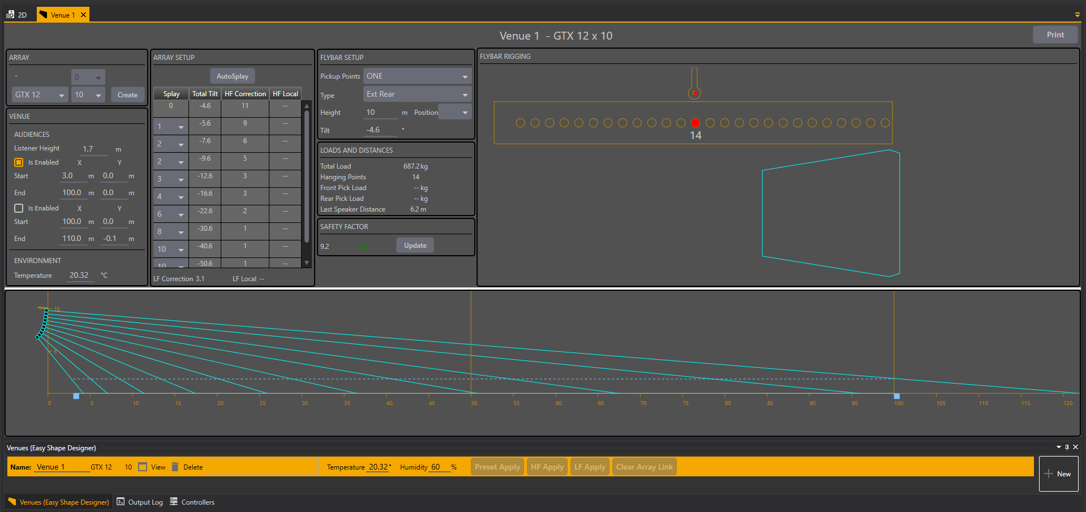Pin the Venues Easy Shape Designer panel

click(1067, 447)
